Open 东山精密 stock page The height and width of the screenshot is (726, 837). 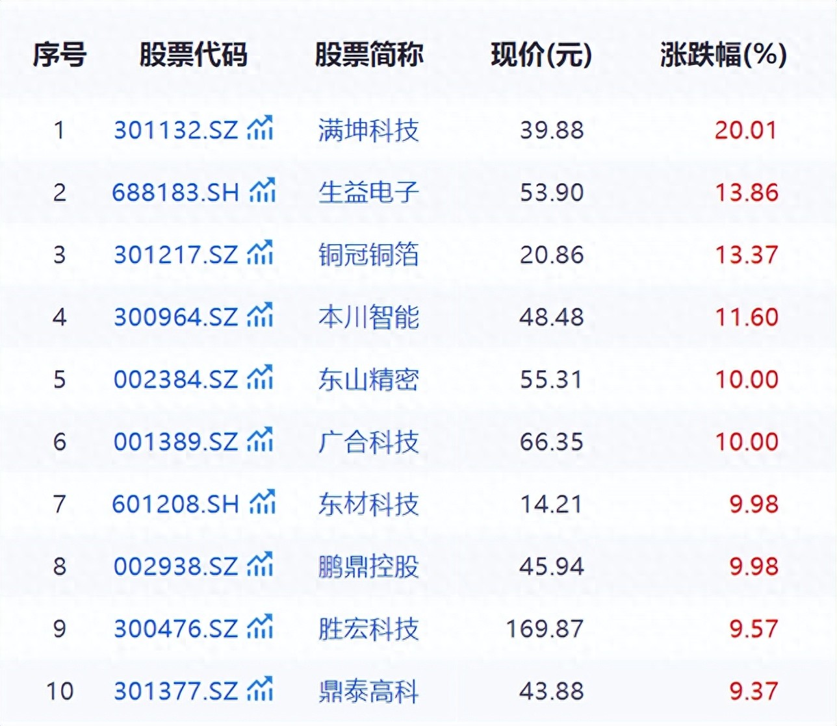[368, 379]
